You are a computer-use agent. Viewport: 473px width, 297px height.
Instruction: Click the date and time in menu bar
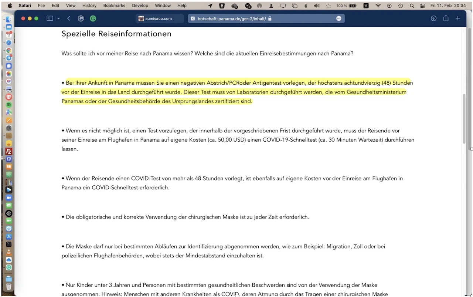coord(448,6)
